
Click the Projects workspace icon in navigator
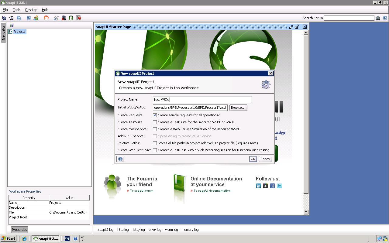[x=10, y=32]
